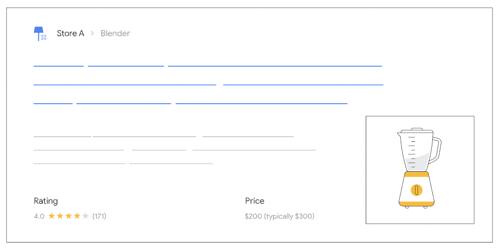Click the fourth gold rating star

click(77, 216)
